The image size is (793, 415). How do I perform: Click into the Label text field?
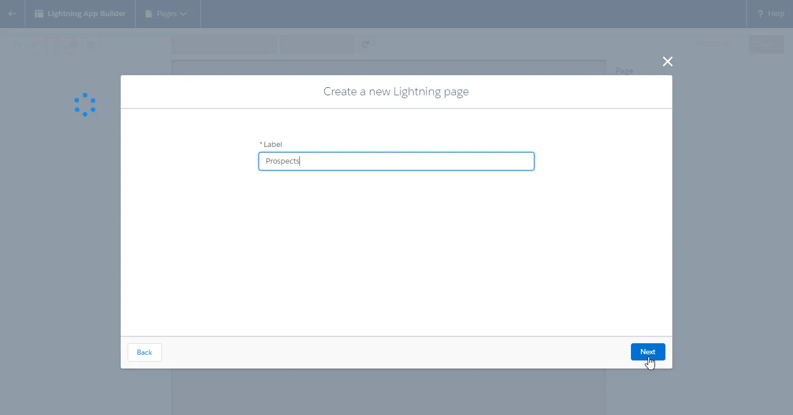click(396, 161)
